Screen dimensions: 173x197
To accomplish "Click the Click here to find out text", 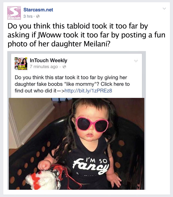I will [72, 87].
